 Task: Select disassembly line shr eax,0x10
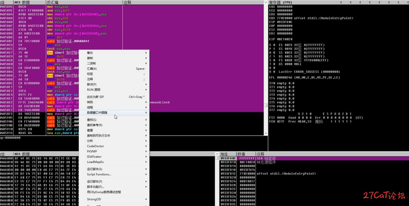(x=59, y=30)
